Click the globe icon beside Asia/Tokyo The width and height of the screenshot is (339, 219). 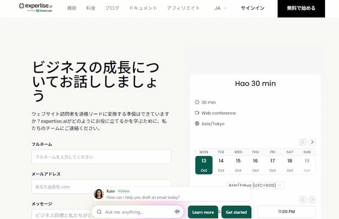(x=197, y=124)
